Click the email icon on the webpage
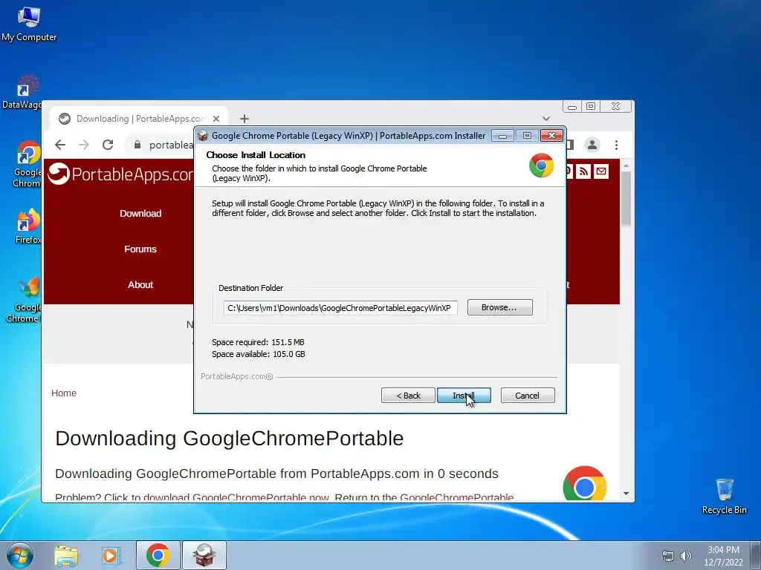This screenshot has height=570, width=761. 600,171
